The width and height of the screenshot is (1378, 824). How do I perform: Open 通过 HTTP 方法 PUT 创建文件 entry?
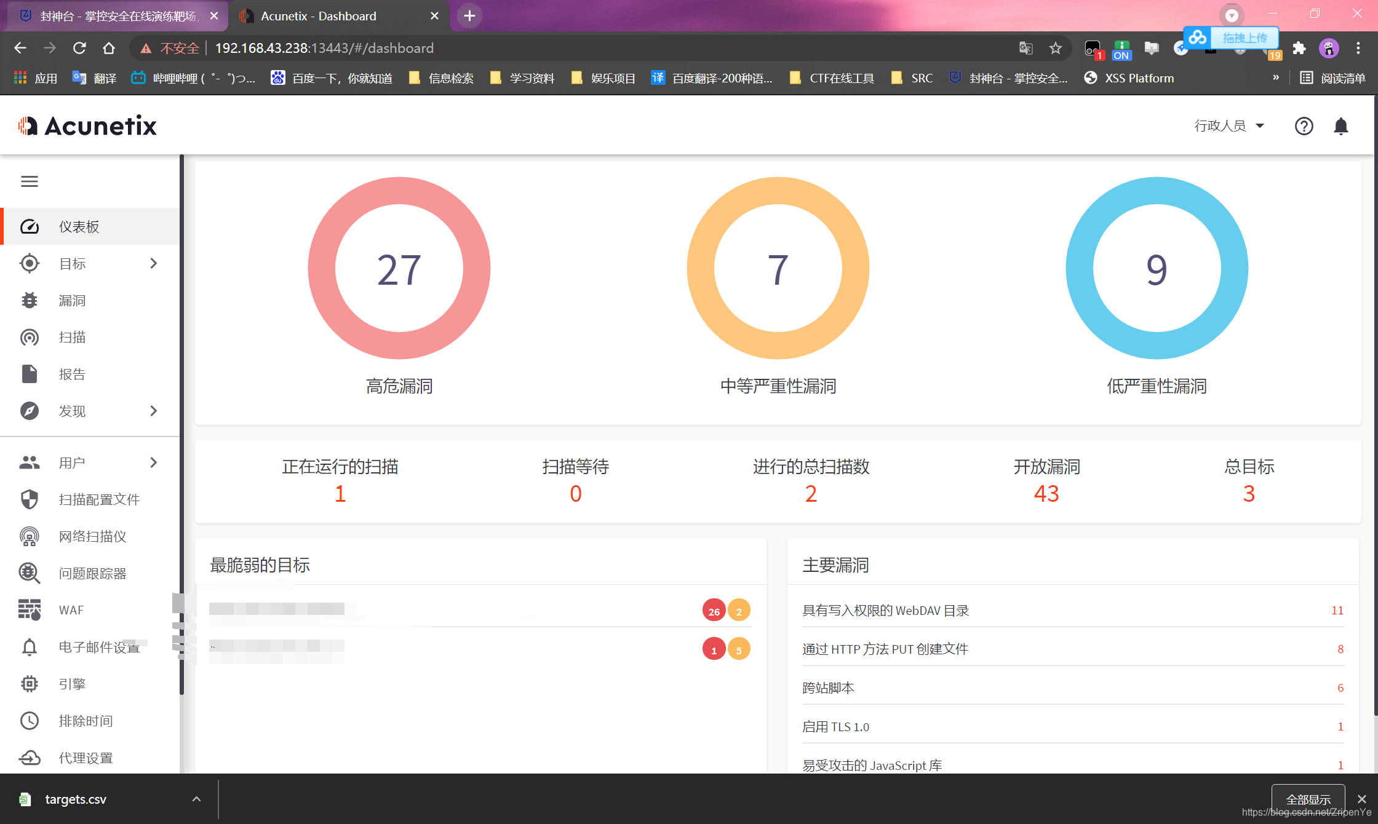pyautogui.click(x=1073, y=649)
